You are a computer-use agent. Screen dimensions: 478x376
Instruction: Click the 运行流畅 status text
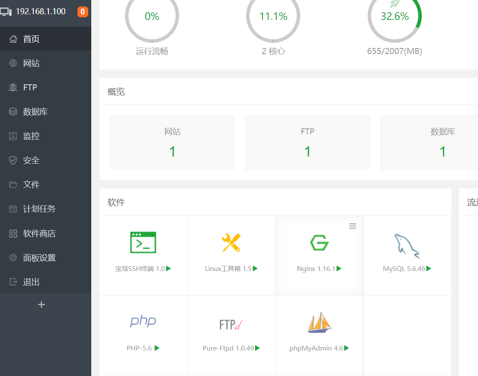click(152, 51)
